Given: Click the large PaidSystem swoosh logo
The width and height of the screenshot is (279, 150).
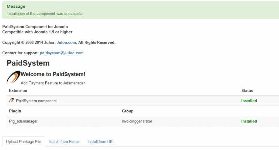Looking at the screenshot, I should (x=14, y=77).
